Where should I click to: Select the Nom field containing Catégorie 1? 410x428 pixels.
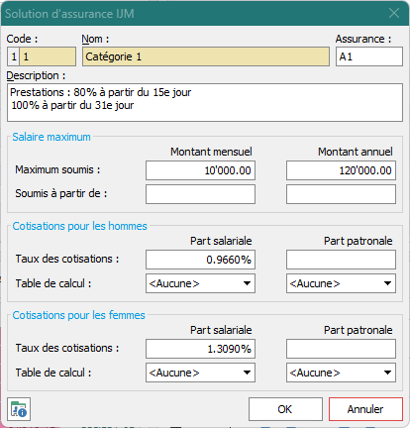206,56
